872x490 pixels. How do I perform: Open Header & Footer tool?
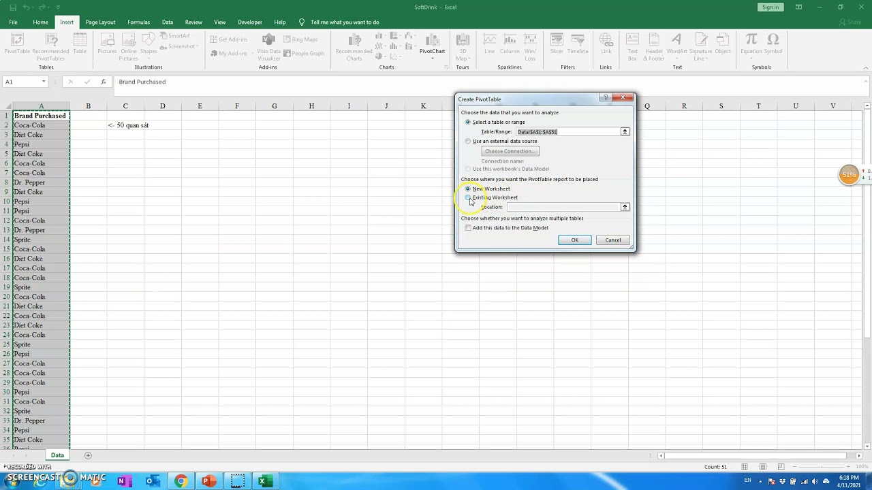pos(654,47)
